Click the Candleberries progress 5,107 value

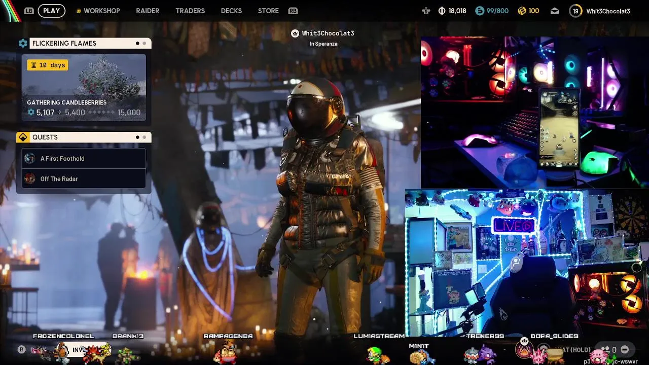coord(45,113)
